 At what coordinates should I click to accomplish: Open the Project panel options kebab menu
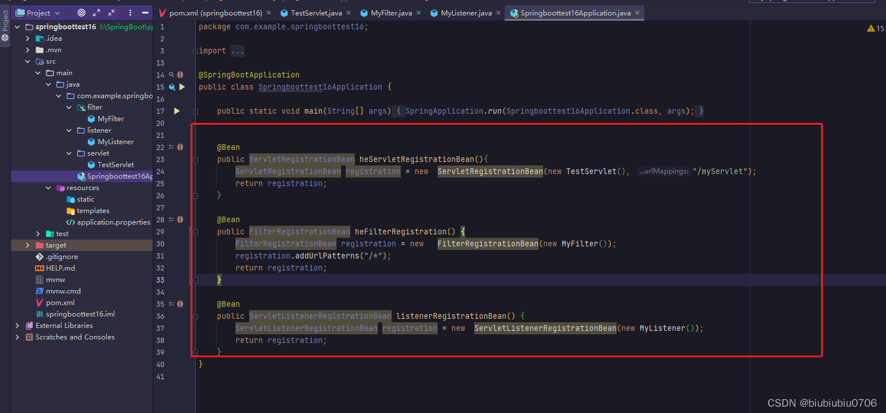[129, 12]
